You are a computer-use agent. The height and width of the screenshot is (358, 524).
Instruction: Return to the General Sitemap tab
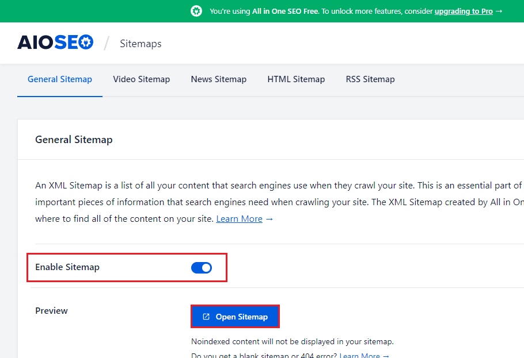(59, 79)
